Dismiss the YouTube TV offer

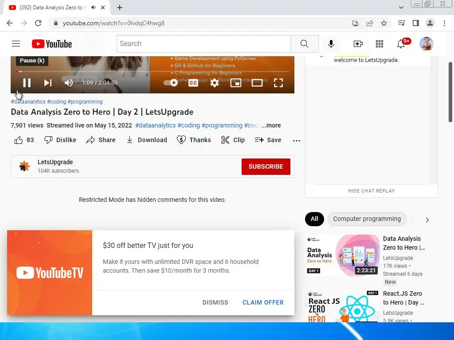215,302
